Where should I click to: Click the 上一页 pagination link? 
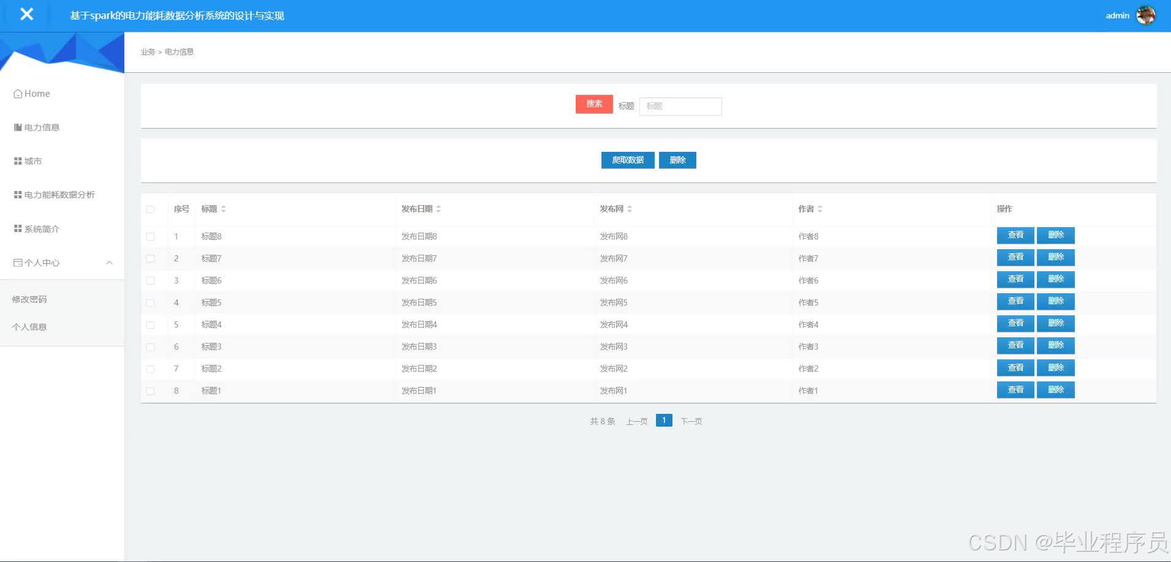click(x=637, y=421)
